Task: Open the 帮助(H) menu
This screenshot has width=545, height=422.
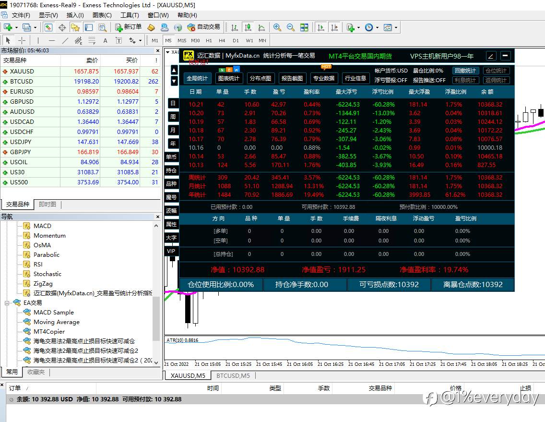Action: (x=187, y=15)
